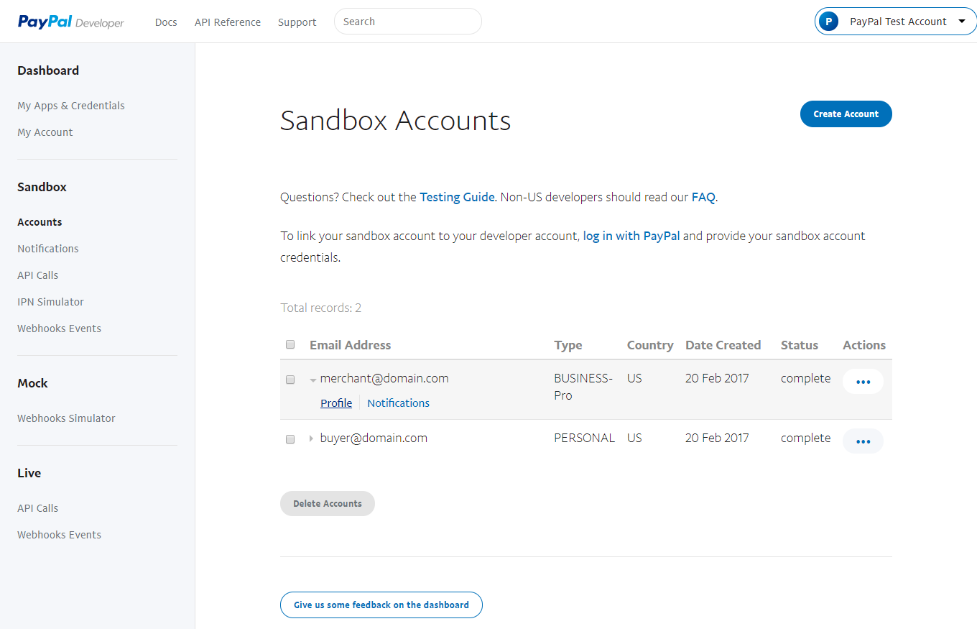Select Docs in the top navigation

(166, 22)
